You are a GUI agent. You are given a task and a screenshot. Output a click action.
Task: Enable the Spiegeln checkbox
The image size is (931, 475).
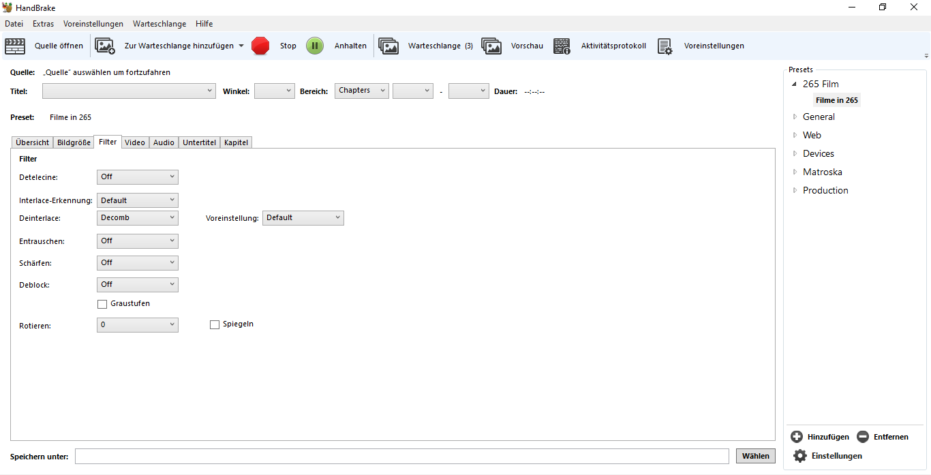[x=215, y=325]
